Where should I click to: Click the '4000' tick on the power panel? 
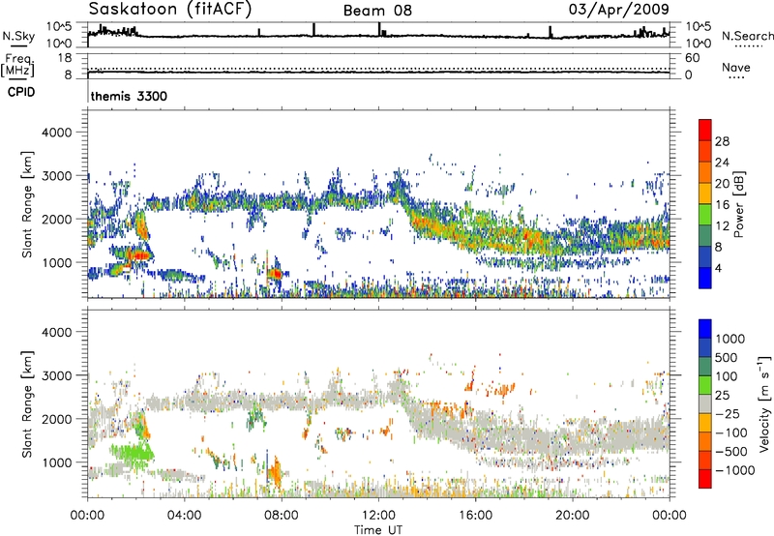click(x=56, y=133)
